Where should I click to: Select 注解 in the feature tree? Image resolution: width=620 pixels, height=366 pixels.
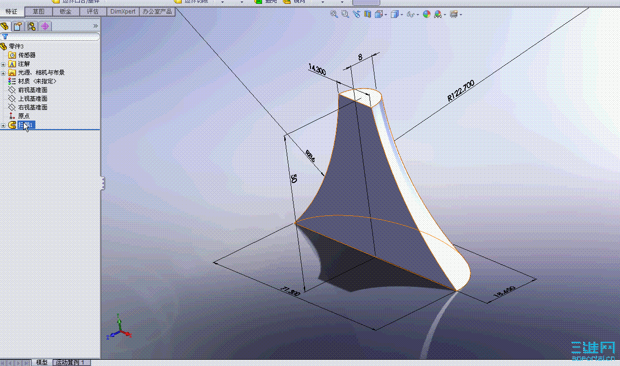click(x=24, y=64)
